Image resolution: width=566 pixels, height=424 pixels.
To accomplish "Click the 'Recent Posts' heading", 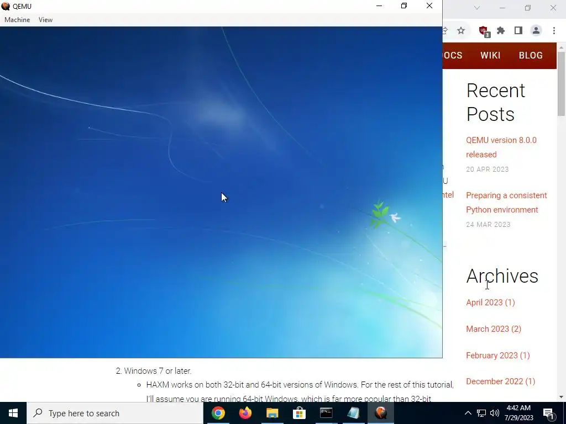I will (x=496, y=102).
